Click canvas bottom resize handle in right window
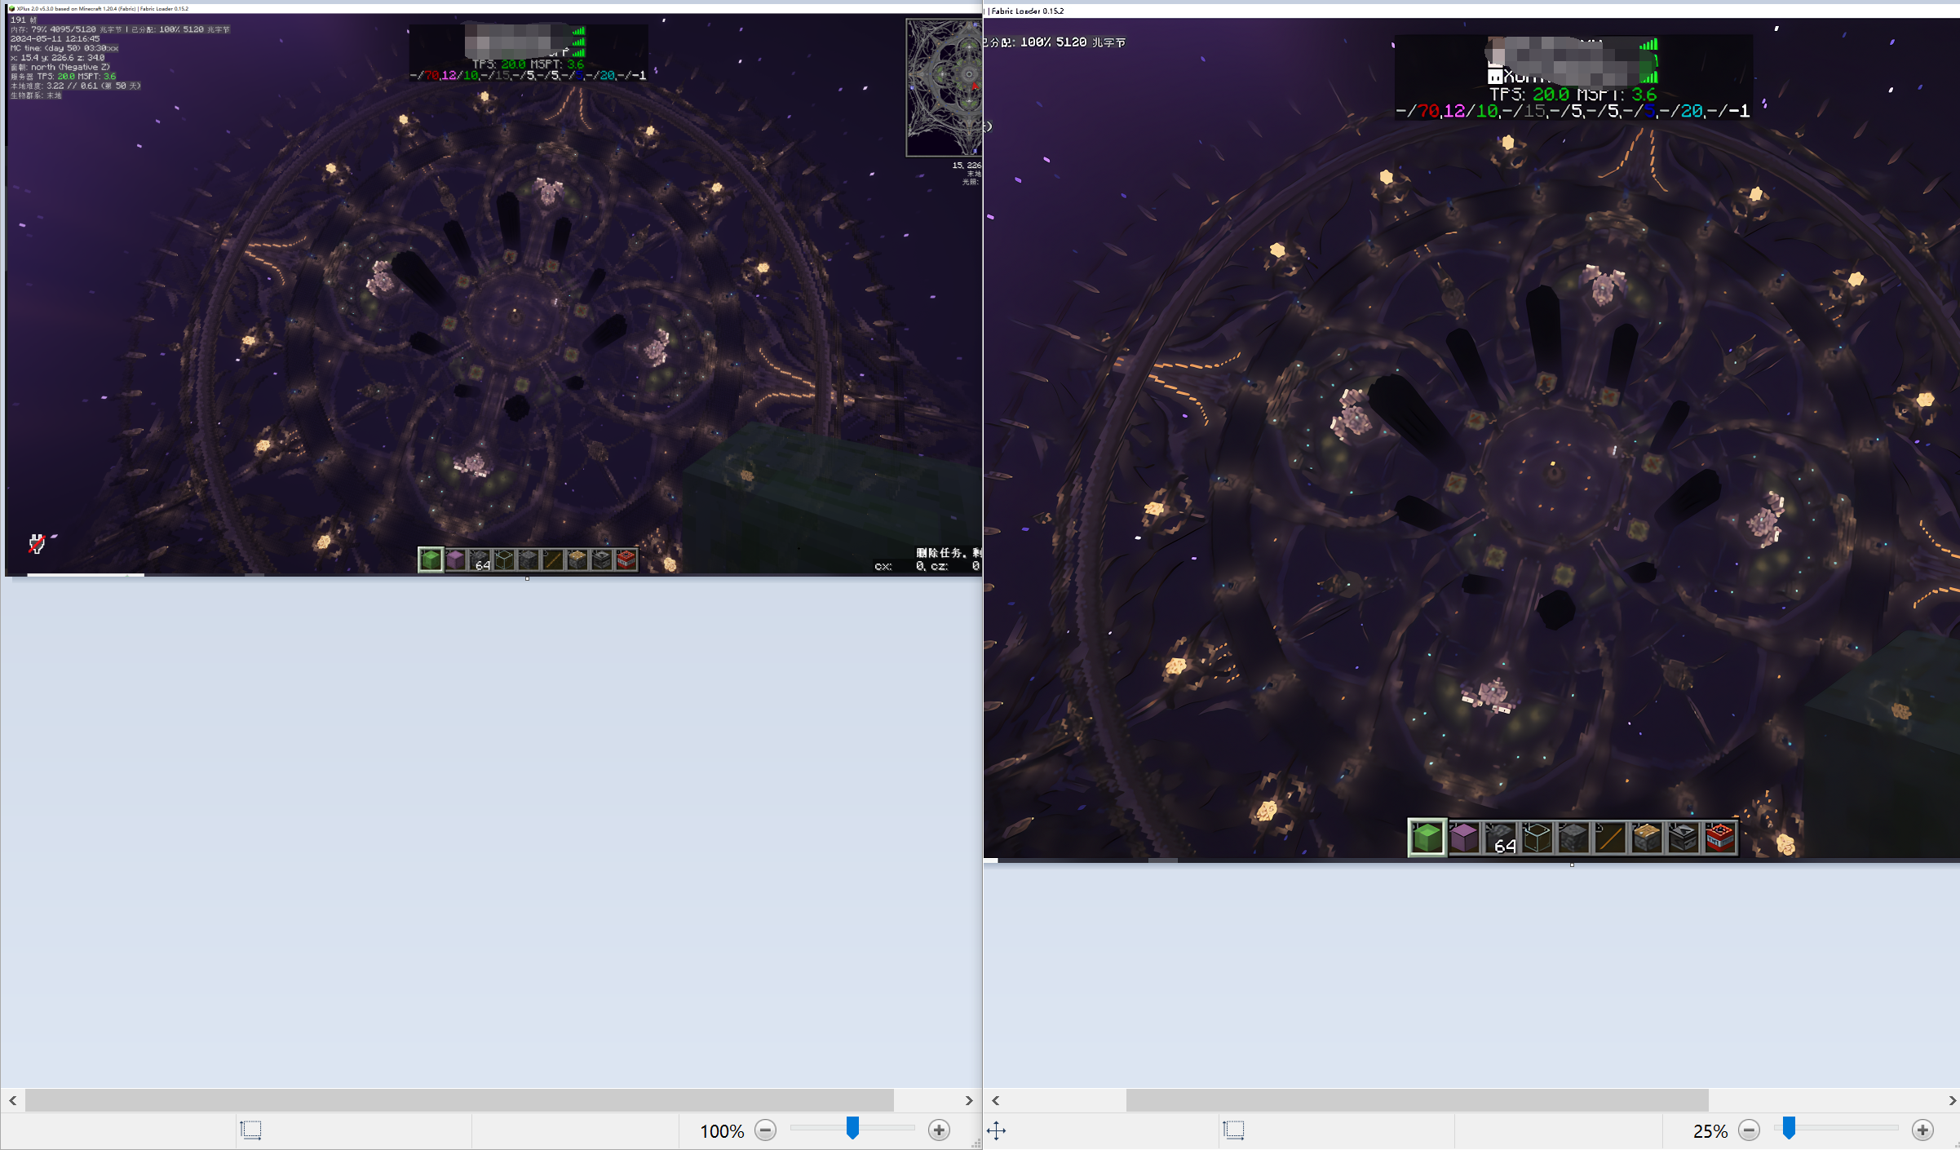Screen dimensions: 1960x1150 1572,865
